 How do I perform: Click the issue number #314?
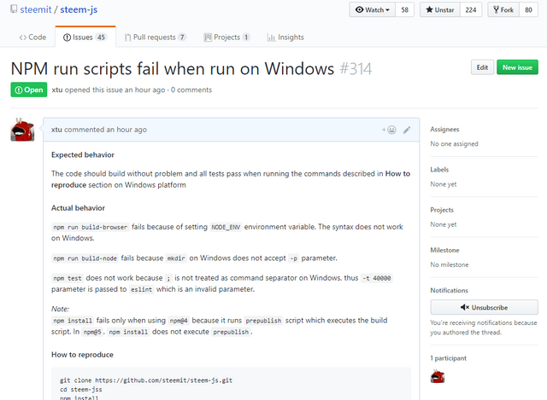[356, 69]
